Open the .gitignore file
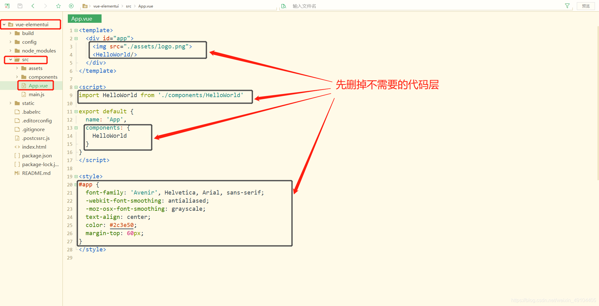This screenshot has width=599, height=306. click(33, 129)
